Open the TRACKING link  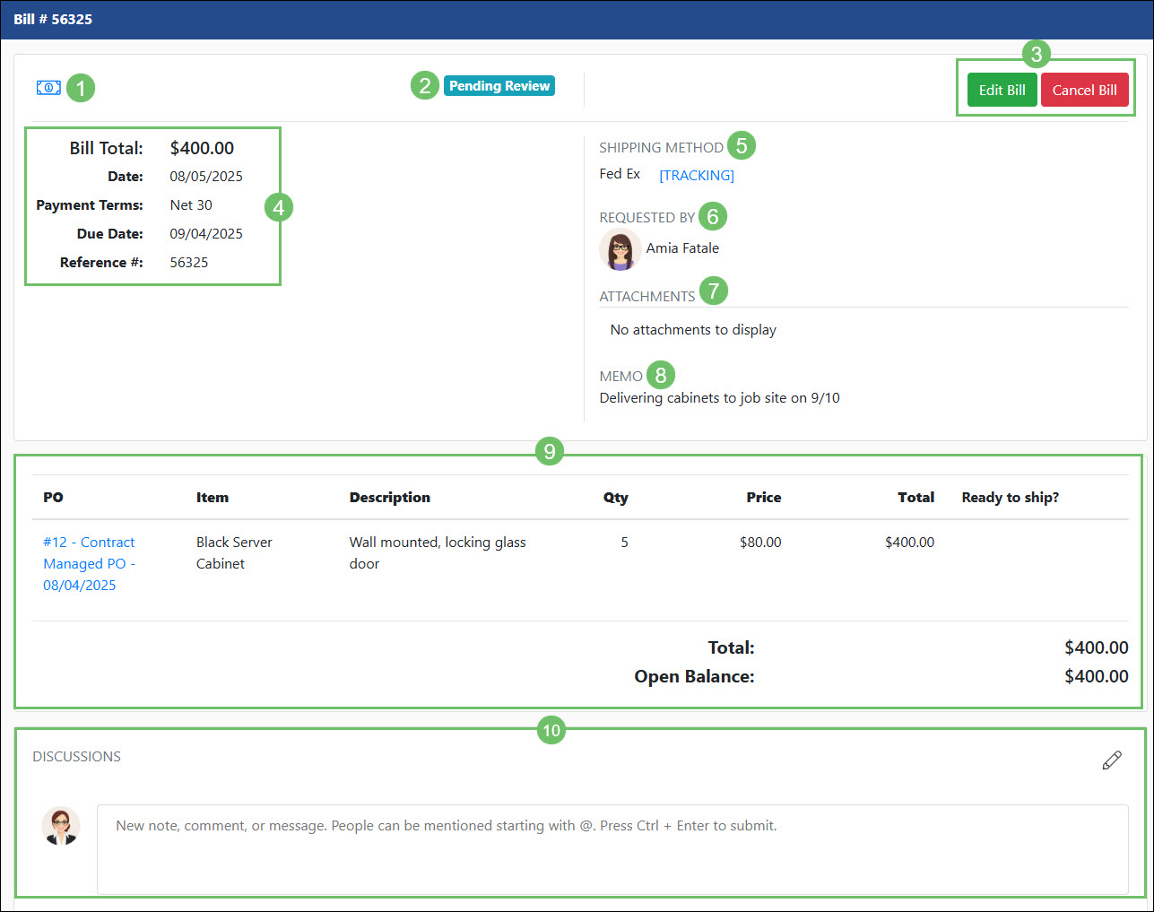coord(697,175)
